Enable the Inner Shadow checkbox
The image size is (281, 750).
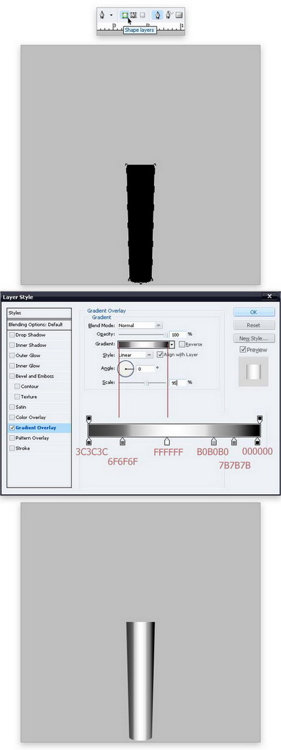tap(11, 345)
